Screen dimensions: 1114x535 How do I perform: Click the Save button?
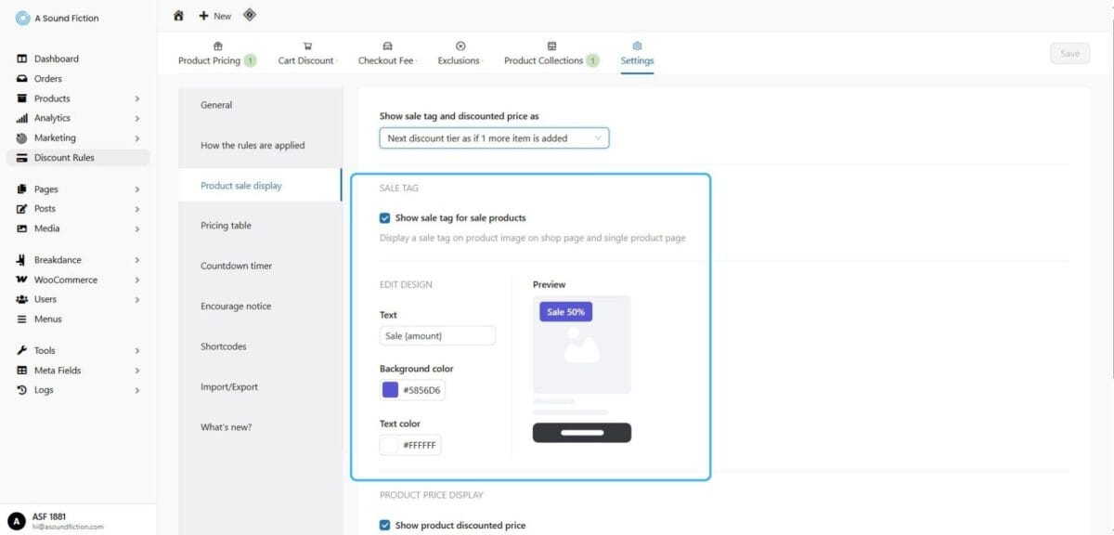pos(1069,54)
